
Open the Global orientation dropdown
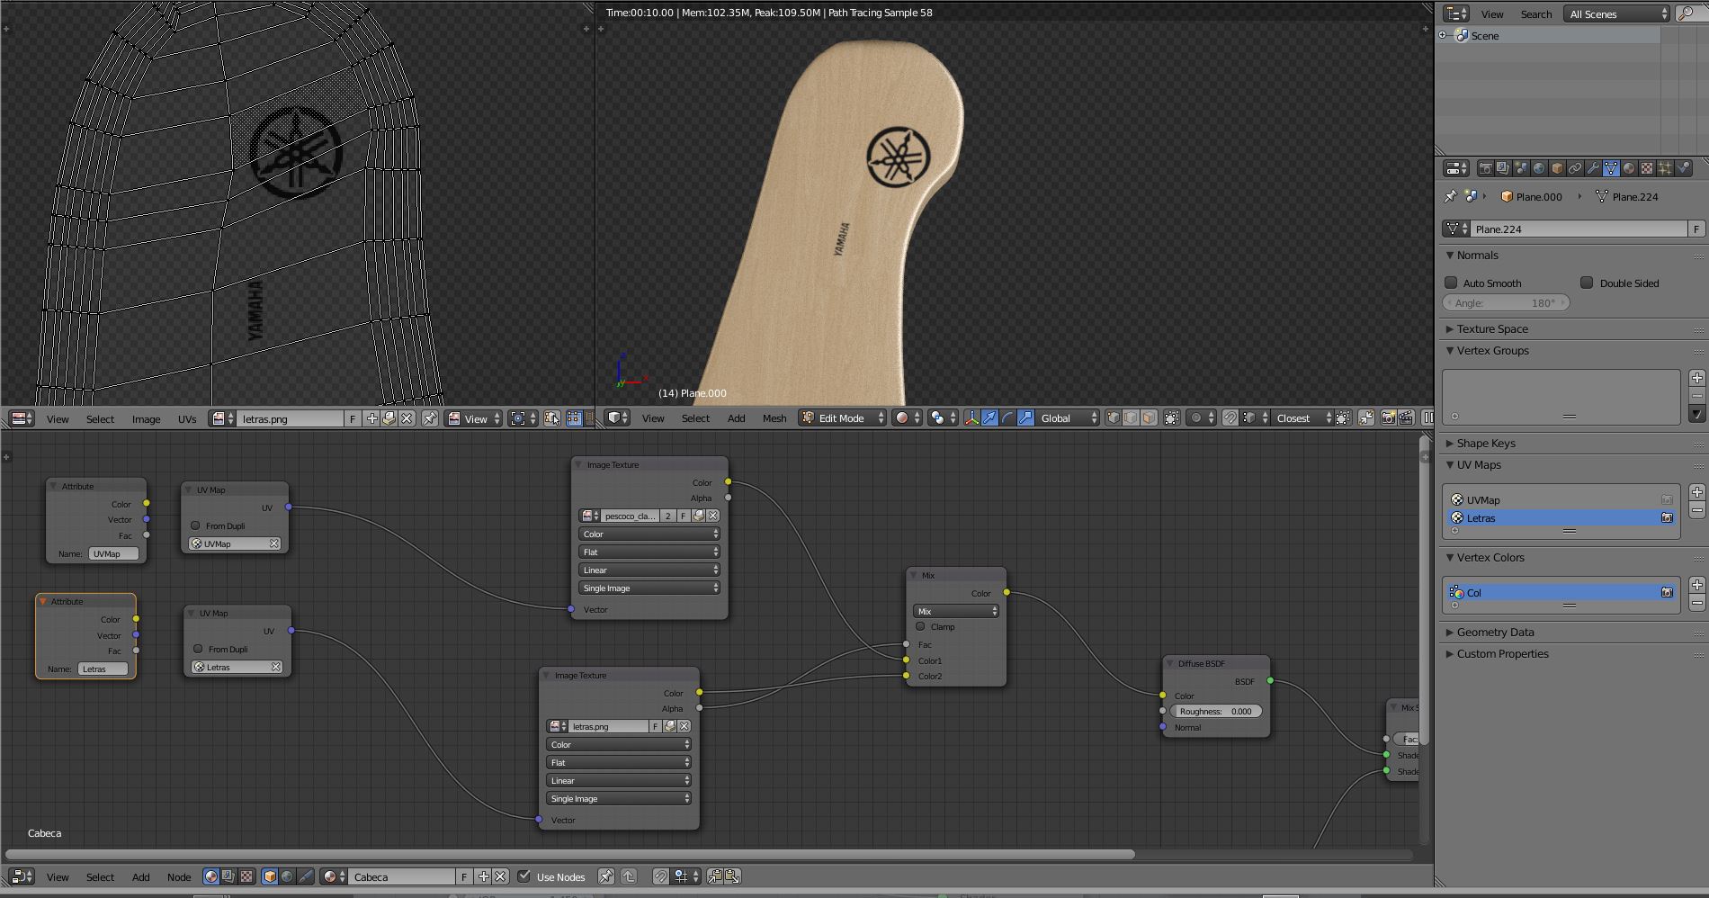pyautogui.click(x=1068, y=418)
